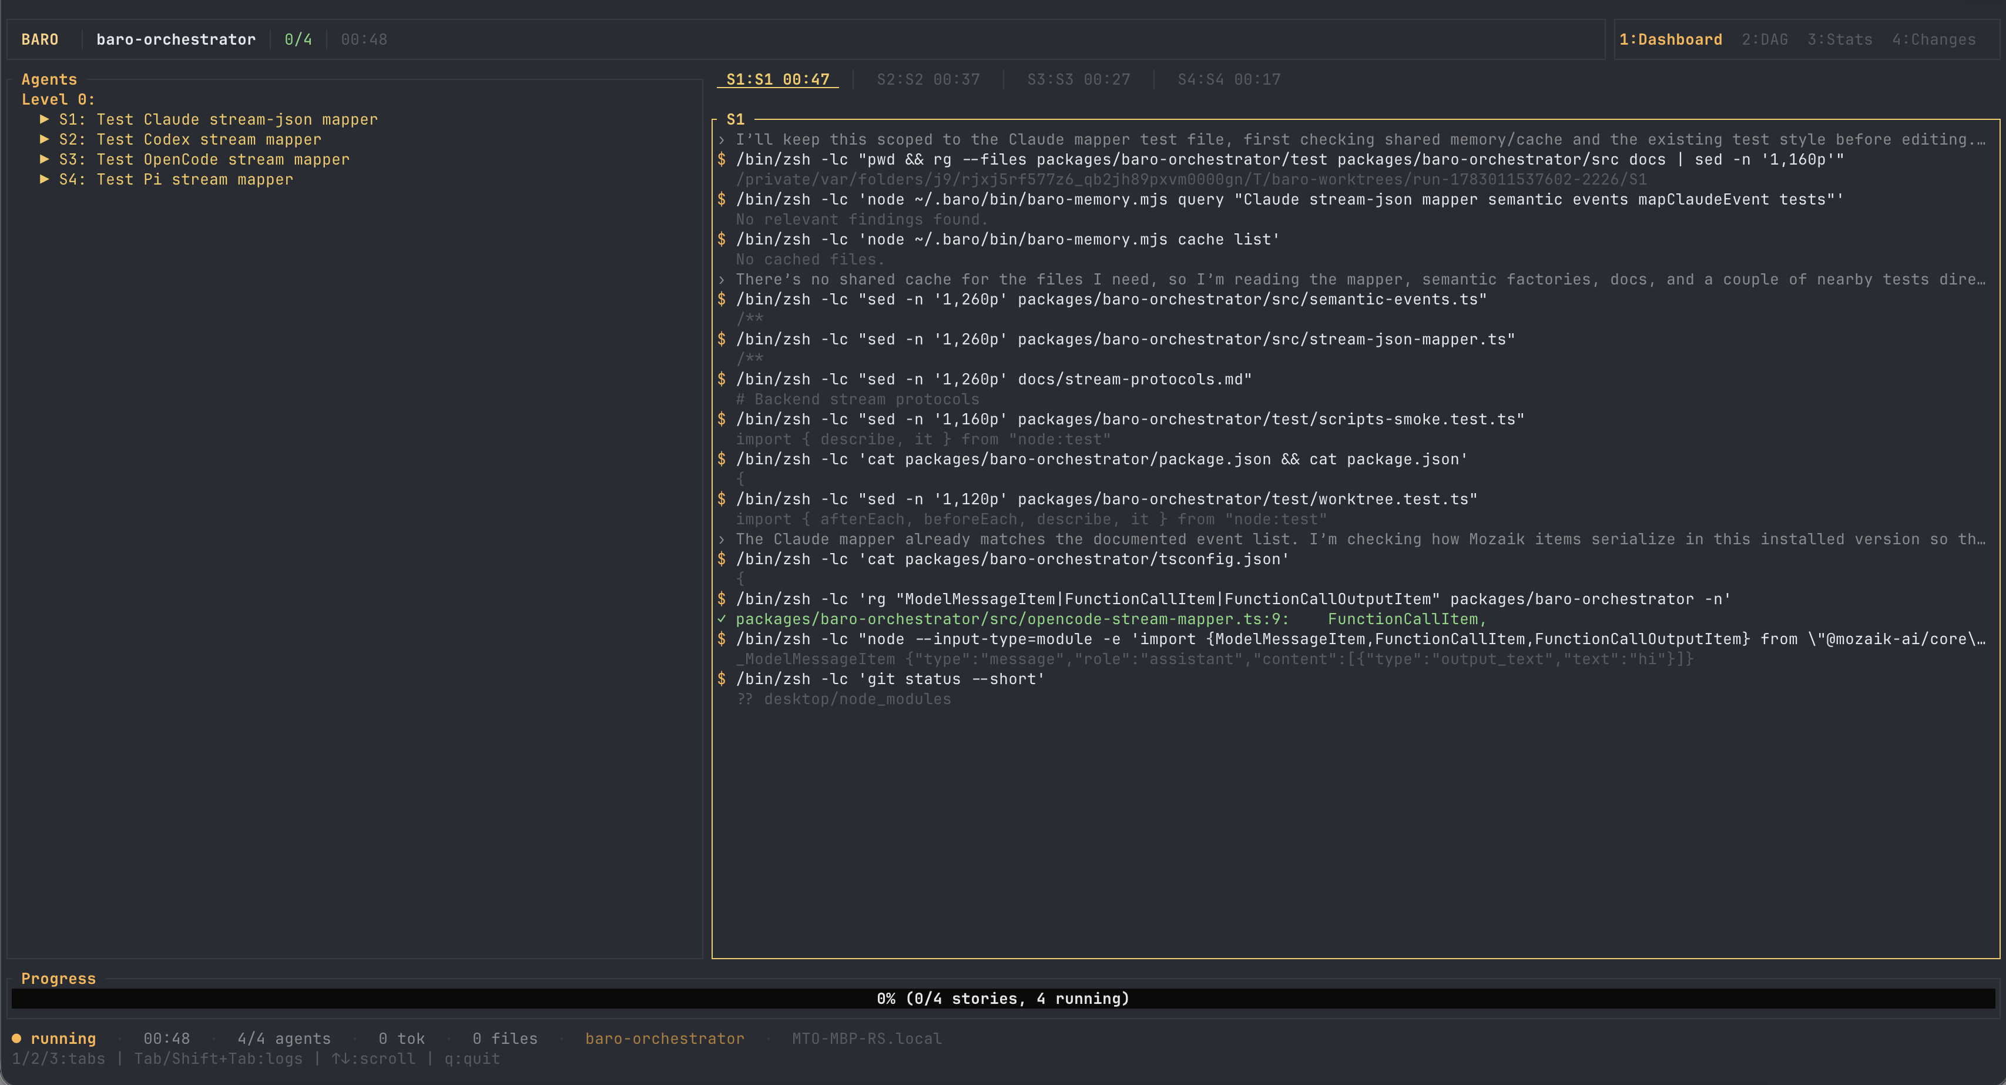Viewport: 2006px width, 1085px height.
Task: Click the '0 tok' status entry
Action: [402, 1038]
